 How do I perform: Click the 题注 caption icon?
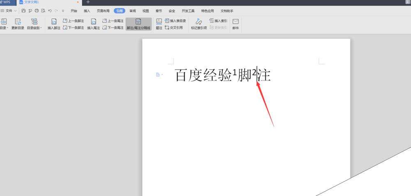[159, 24]
